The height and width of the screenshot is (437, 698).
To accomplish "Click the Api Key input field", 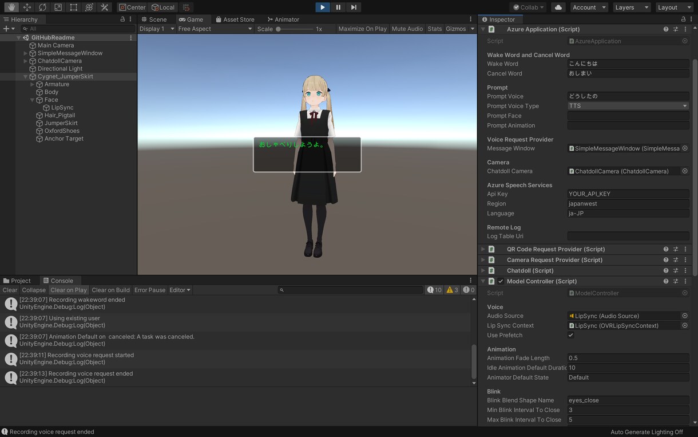I will click(x=628, y=194).
